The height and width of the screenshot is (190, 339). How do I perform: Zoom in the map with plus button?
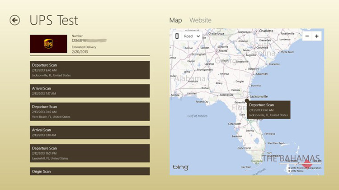pos(317,36)
